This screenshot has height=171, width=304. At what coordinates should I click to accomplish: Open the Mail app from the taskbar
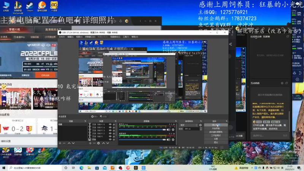point(105,168)
